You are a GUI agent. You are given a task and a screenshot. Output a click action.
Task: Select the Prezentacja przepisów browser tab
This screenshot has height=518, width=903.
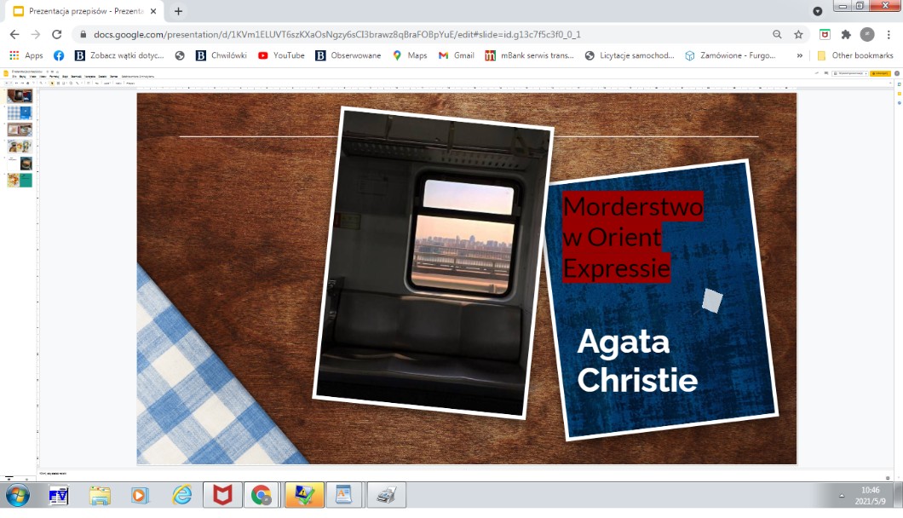(x=85, y=11)
